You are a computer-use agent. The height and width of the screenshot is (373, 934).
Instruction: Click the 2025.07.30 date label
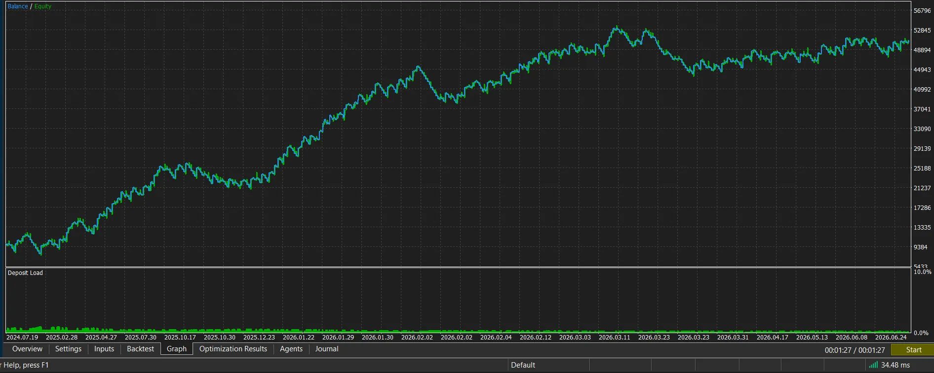[141, 338]
